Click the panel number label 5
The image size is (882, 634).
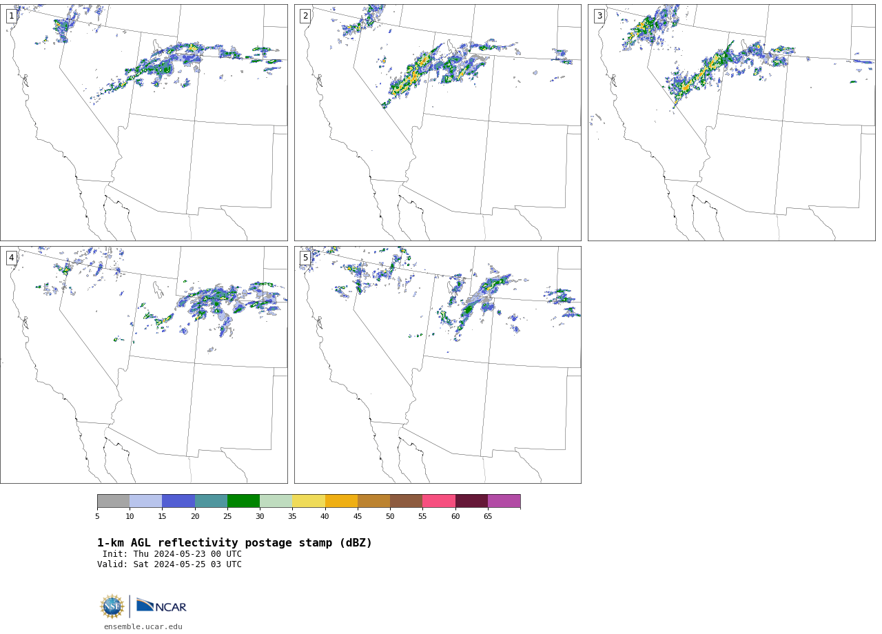[305, 258]
